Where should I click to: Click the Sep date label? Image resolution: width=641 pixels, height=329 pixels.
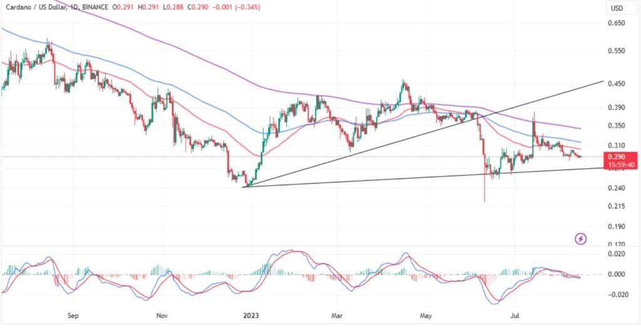coord(73,316)
